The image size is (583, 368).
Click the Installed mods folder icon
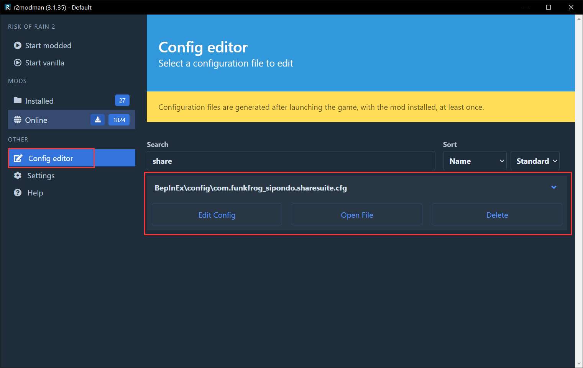coord(18,101)
